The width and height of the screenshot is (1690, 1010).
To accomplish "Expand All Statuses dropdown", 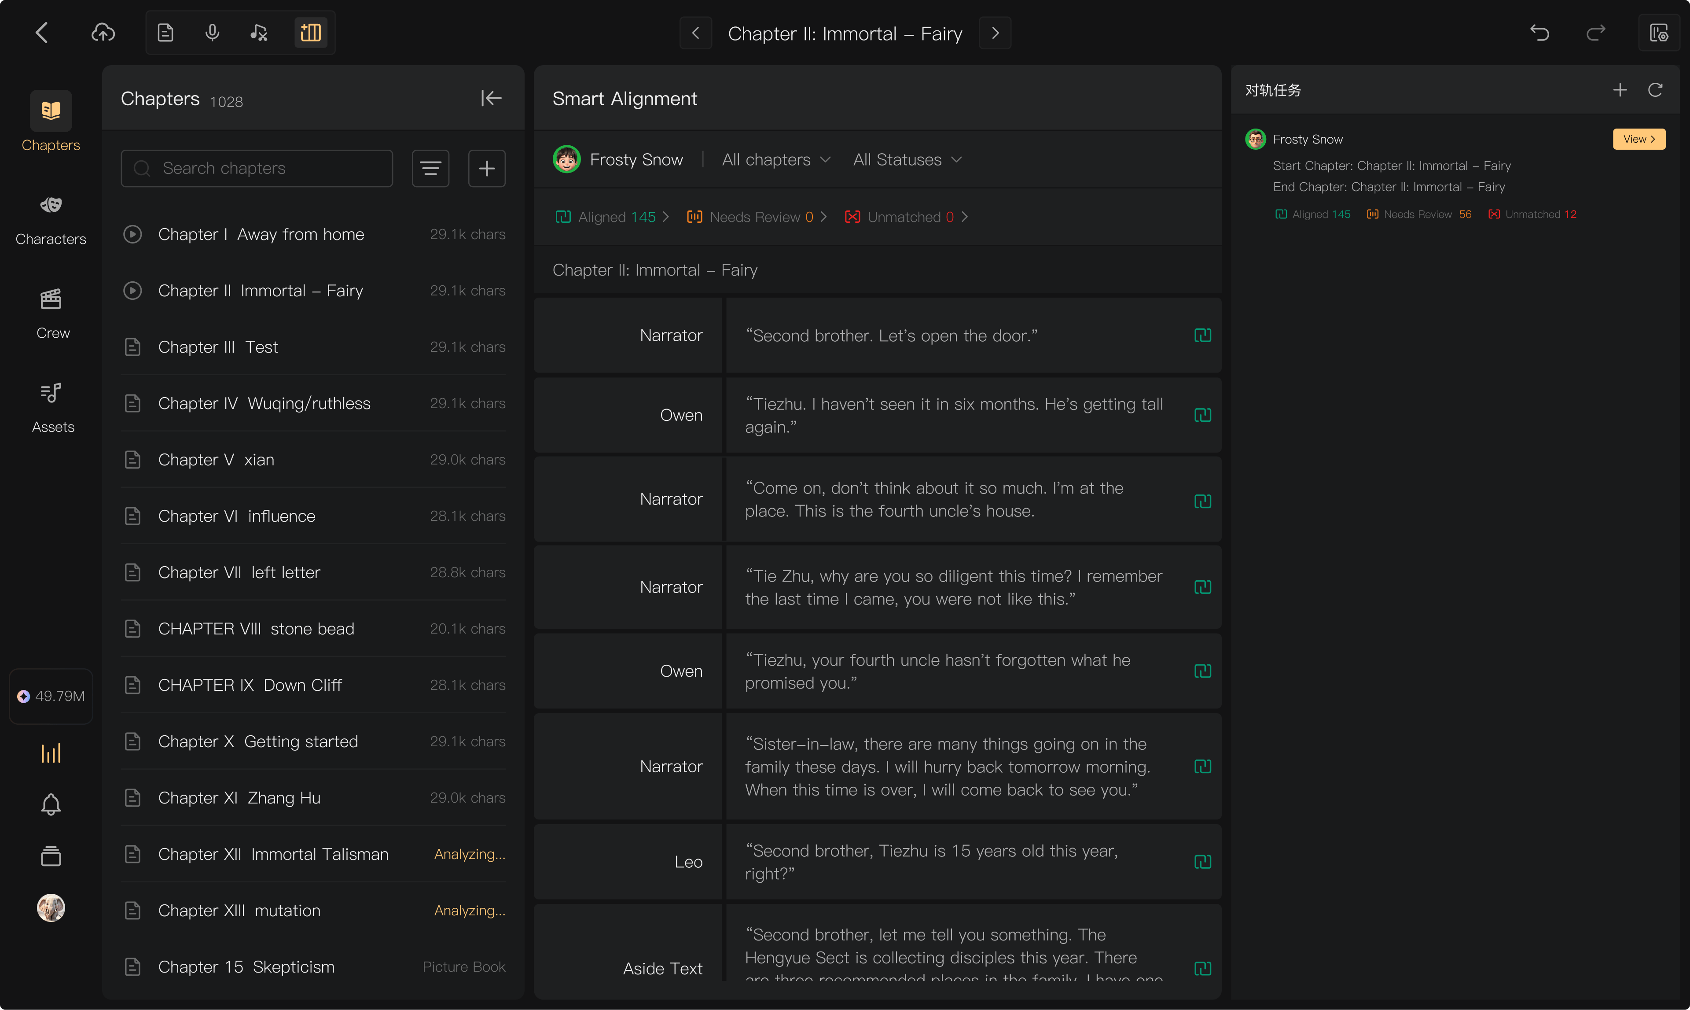I will 907,159.
